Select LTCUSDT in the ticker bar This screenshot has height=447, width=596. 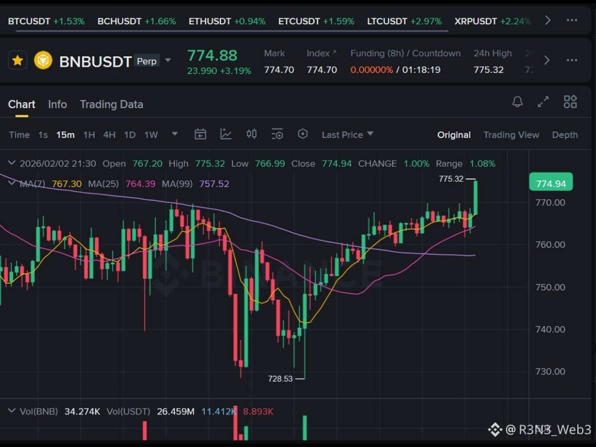pos(405,22)
